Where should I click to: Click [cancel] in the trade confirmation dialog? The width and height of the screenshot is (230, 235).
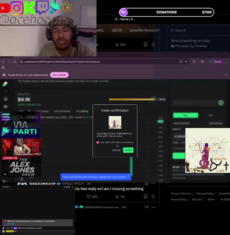[x=116, y=150]
